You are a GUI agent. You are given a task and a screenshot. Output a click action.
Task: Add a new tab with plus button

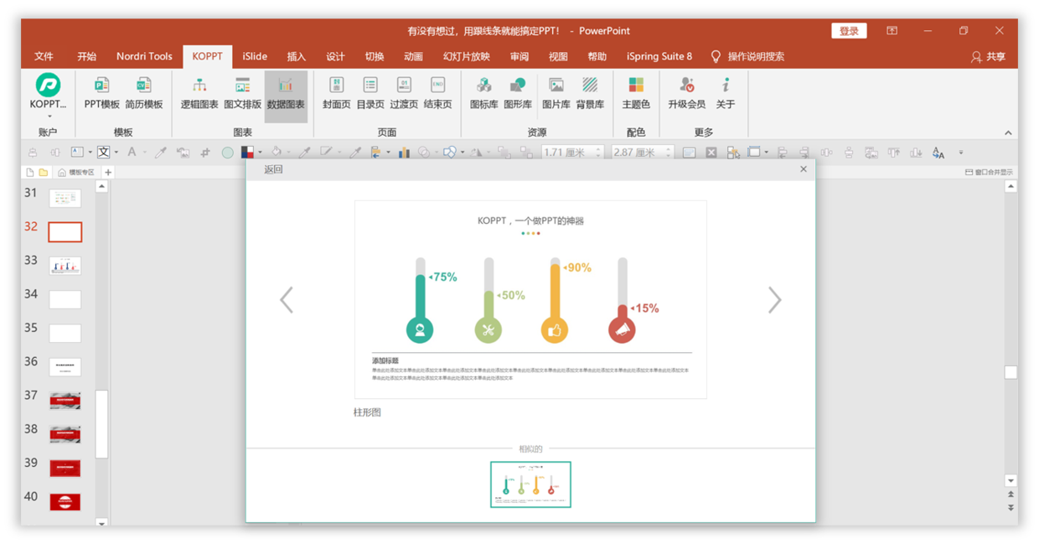coord(108,172)
